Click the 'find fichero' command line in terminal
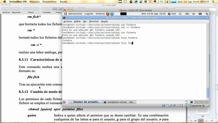Image resolution: width=218 pixels, height=123 pixels. (100, 38)
